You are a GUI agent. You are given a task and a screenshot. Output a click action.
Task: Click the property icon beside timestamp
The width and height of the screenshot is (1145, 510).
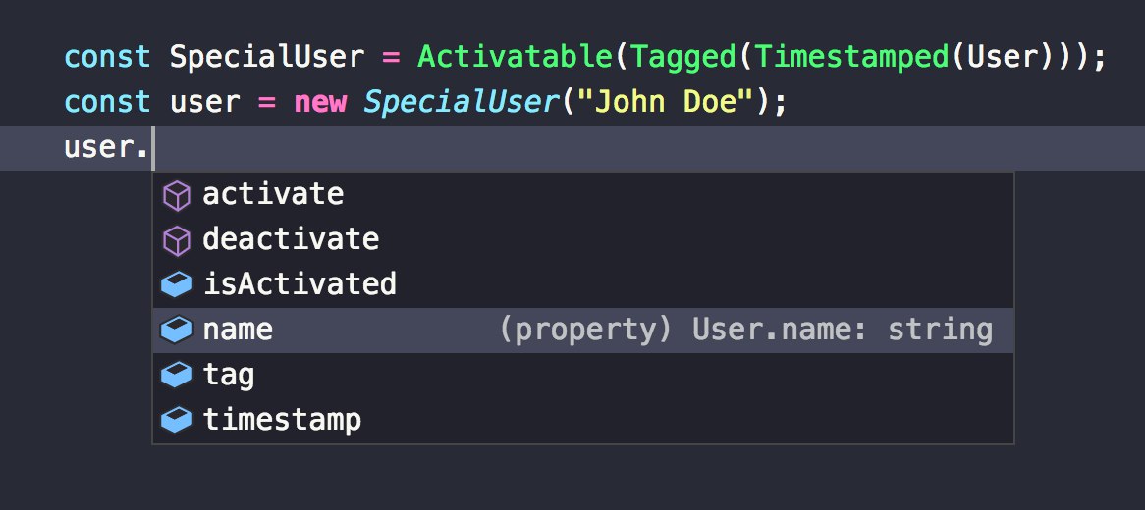176,420
